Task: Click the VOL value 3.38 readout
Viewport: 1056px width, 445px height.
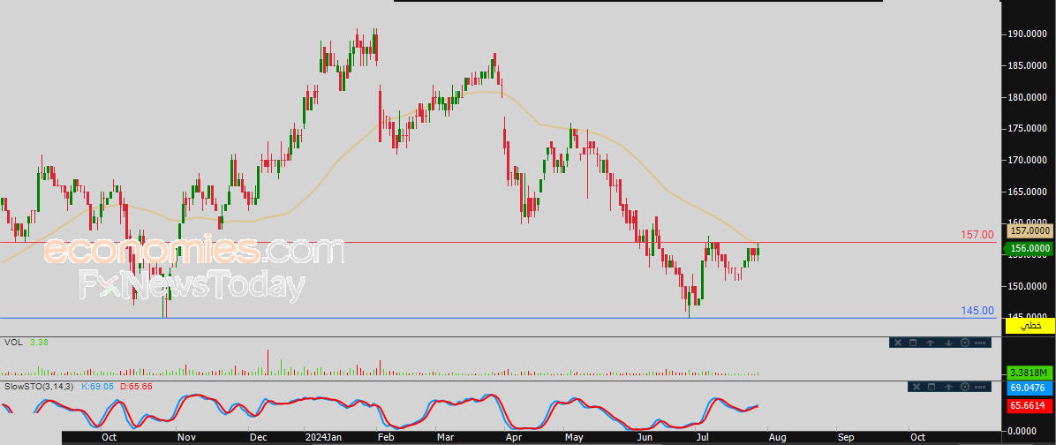Action: pos(38,342)
